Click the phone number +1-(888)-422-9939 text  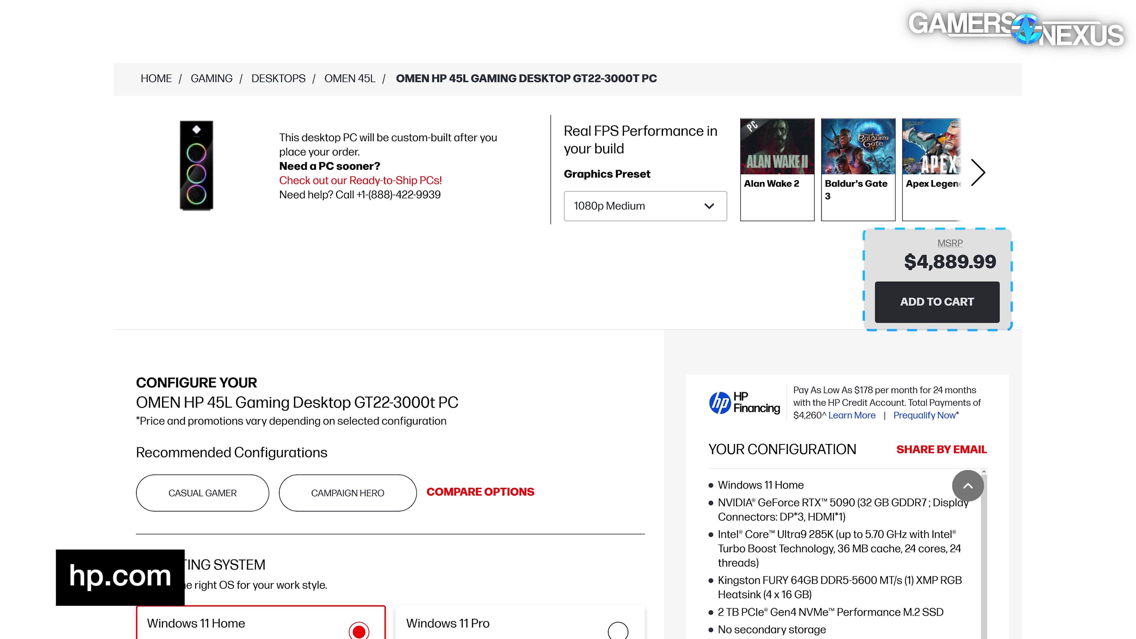[x=399, y=195]
